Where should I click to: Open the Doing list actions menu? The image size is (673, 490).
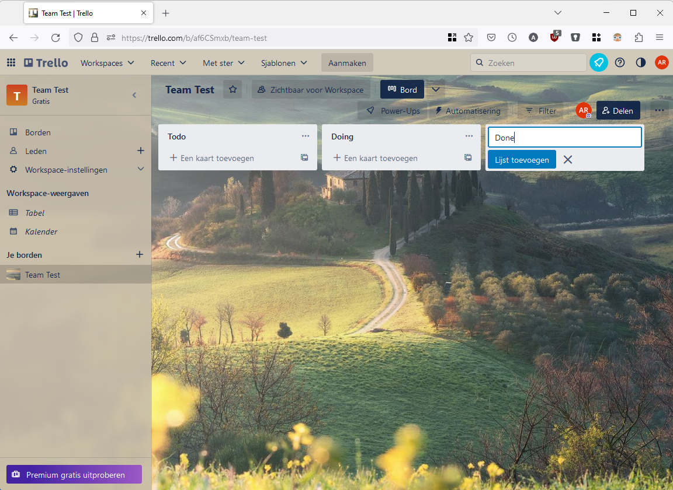click(x=469, y=136)
